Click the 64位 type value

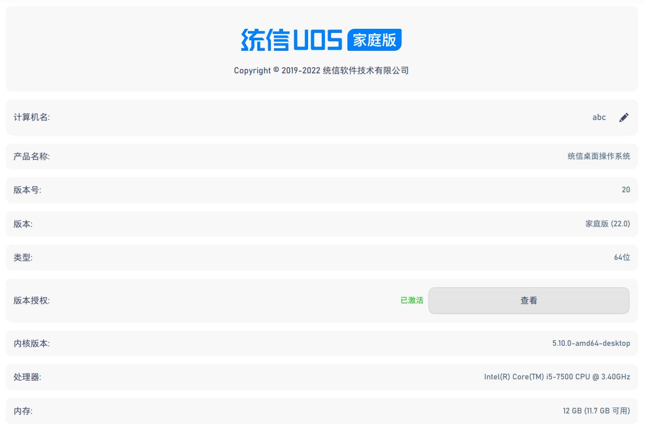pyautogui.click(x=622, y=258)
